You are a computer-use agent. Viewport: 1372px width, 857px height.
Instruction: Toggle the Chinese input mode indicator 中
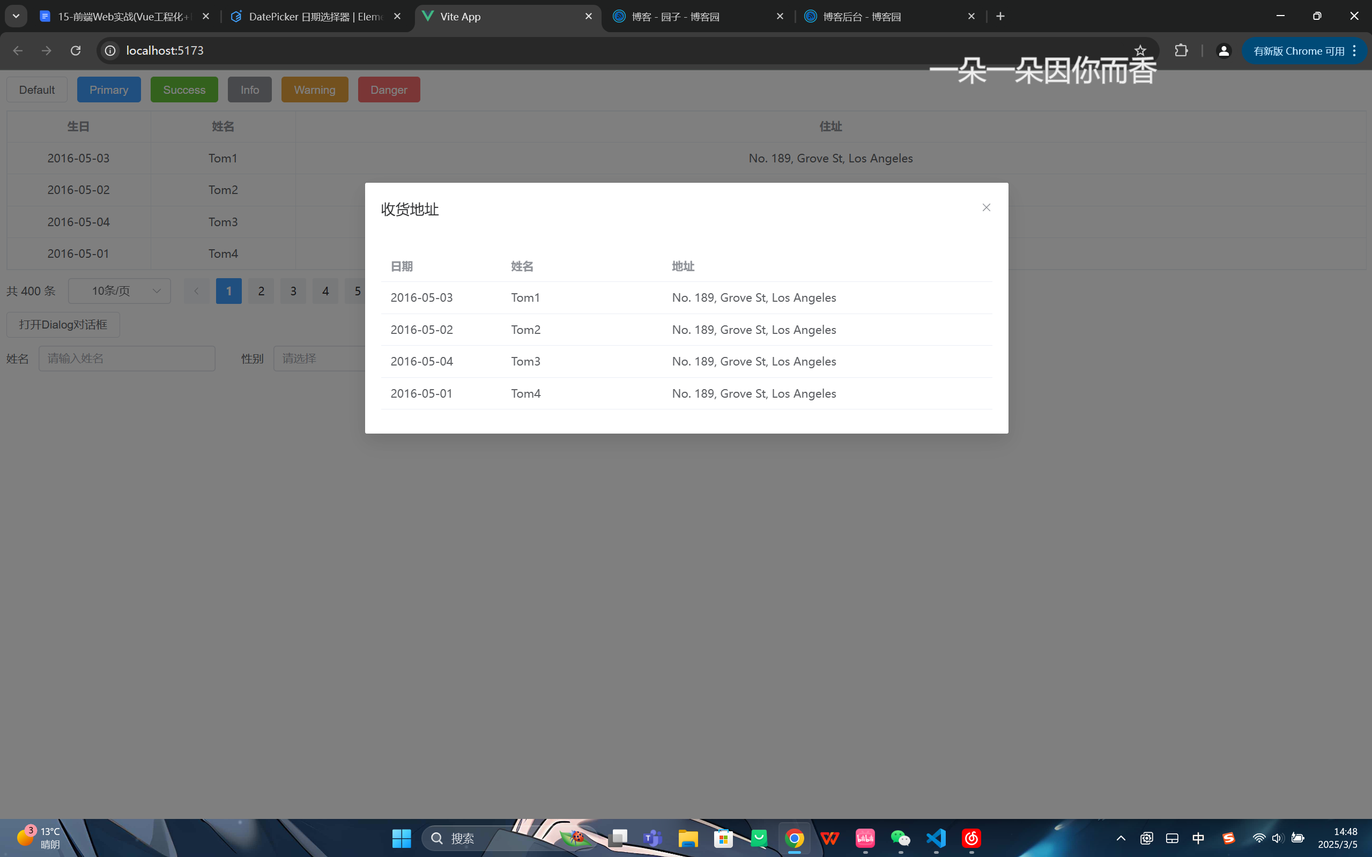click(x=1198, y=838)
